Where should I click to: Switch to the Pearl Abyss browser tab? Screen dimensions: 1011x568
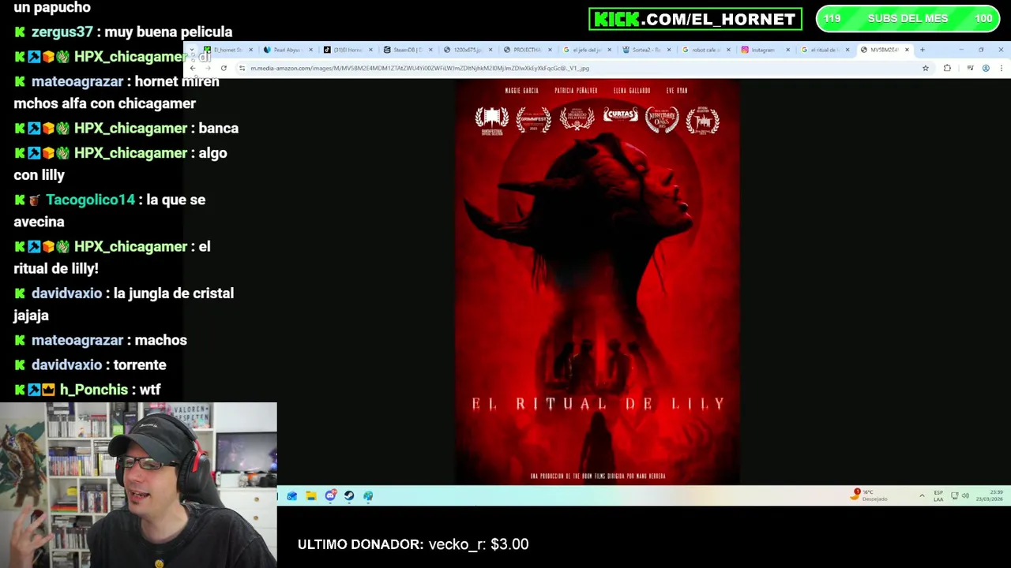[x=288, y=50]
